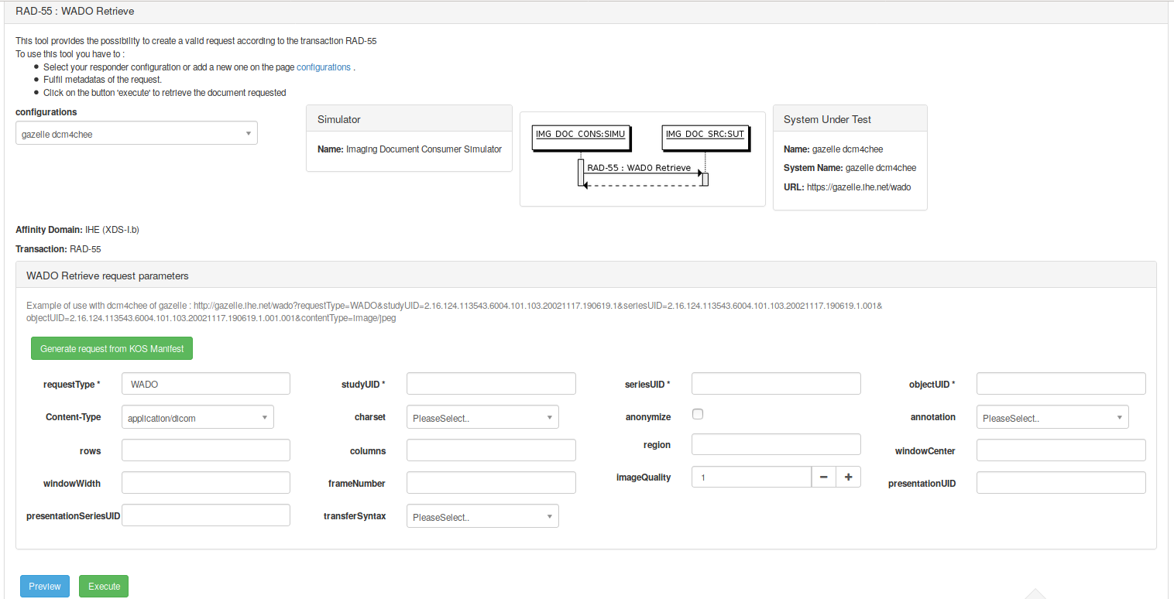1174x599 pixels.
Task: Click Generate request from KOS Manifest
Action: [112, 349]
